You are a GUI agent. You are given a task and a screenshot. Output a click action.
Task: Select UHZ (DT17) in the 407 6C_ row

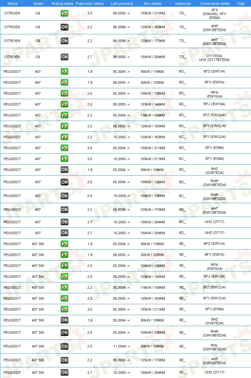(x=214, y=222)
